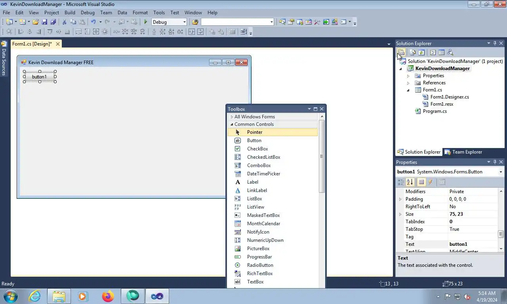Show Events with the lightning bolt icon
The image size is (507, 304).
click(431, 182)
